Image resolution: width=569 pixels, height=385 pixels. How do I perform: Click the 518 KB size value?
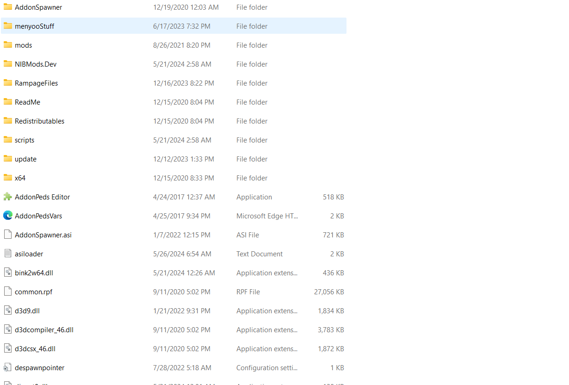coord(334,197)
